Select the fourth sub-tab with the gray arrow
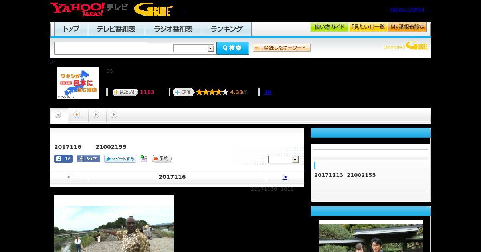Image resolution: width=481 pixels, height=252 pixels. click(114, 115)
